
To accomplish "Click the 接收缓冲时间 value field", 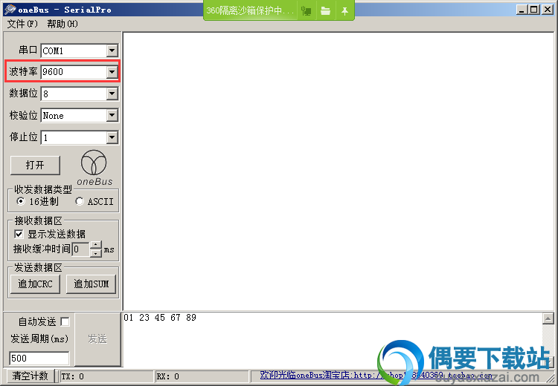I will point(81,249).
